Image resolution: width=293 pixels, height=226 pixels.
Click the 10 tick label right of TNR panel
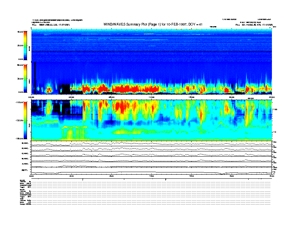[275, 132]
